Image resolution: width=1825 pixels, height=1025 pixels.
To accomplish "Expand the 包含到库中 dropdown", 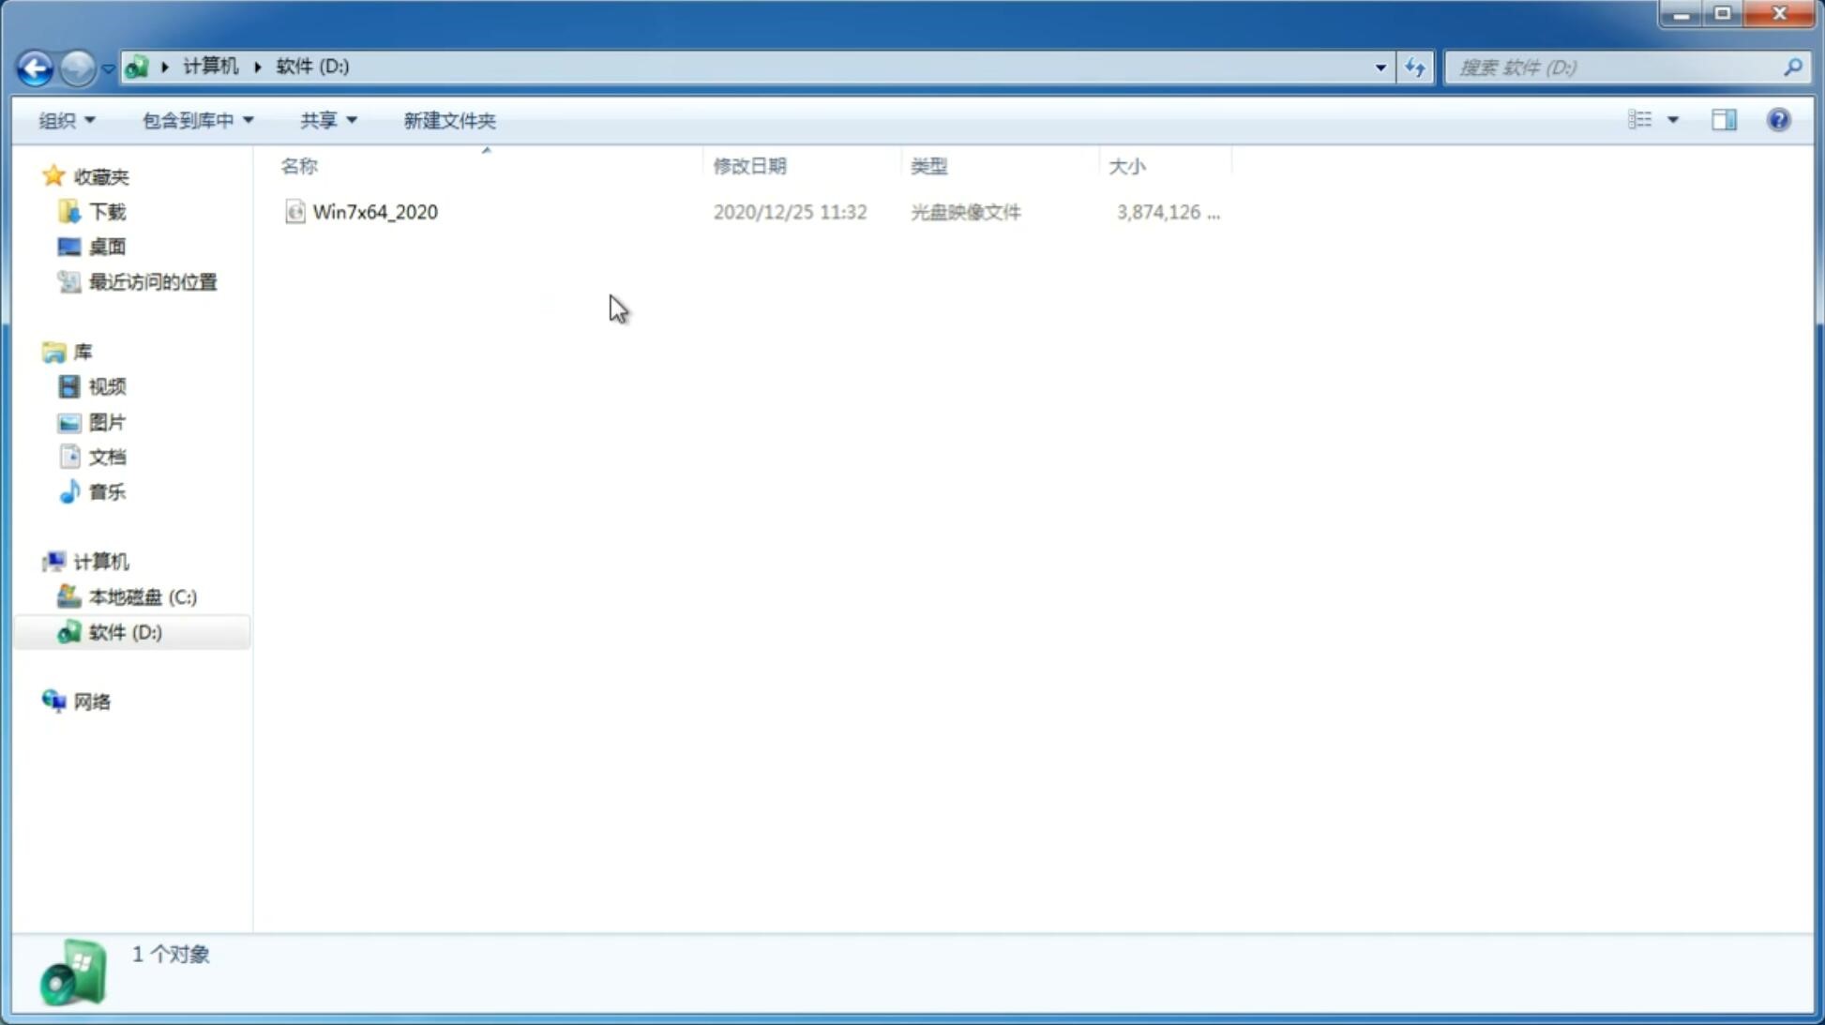I will point(195,119).
